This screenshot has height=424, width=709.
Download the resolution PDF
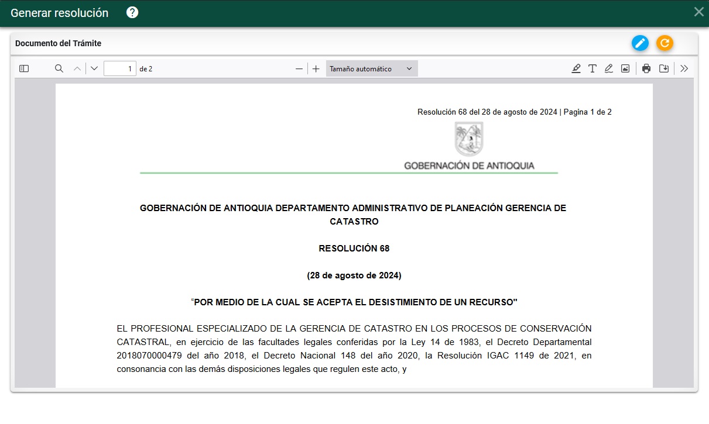coord(664,68)
